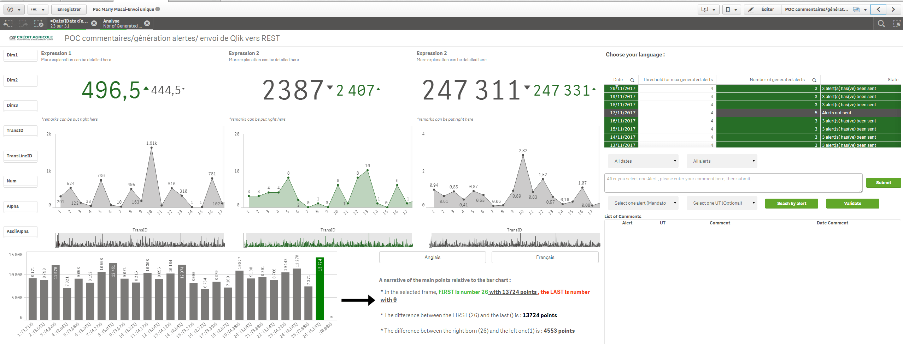Submit the alert comment

point(883,182)
